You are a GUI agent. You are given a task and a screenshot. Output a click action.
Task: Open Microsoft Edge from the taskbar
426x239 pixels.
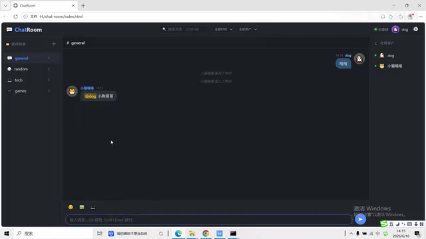pyautogui.click(x=178, y=233)
